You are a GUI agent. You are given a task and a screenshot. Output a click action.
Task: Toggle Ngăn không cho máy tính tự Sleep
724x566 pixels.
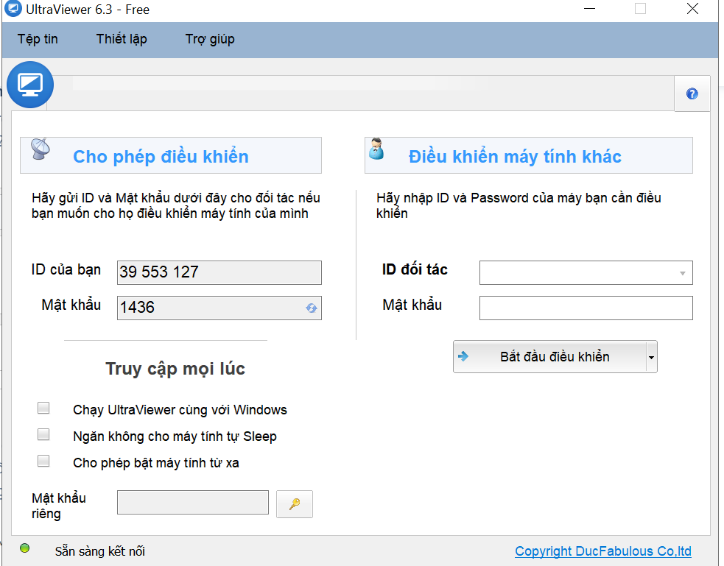[x=43, y=434]
